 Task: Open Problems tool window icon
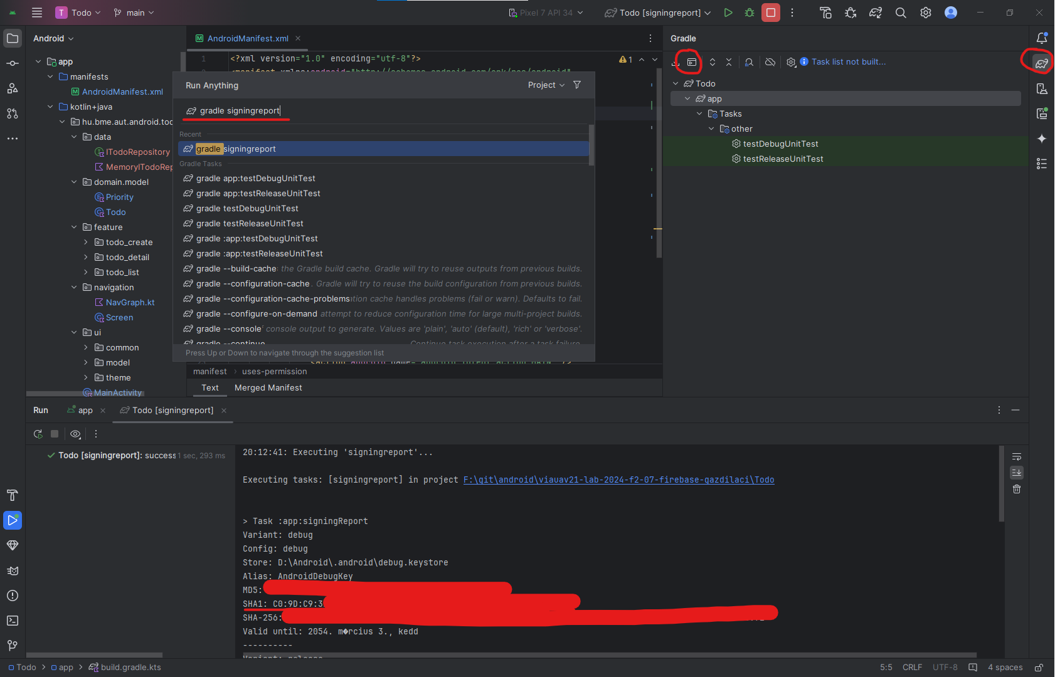pos(13,596)
